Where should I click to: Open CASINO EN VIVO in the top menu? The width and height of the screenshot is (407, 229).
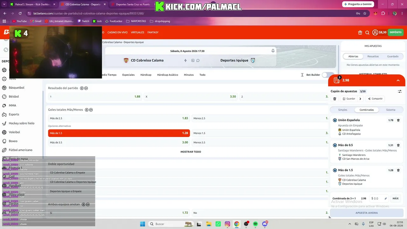coord(117,32)
